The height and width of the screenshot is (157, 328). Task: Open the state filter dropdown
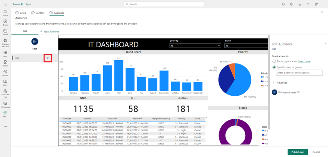tap(246, 46)
